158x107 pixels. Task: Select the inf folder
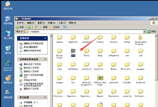pos(141,52)
